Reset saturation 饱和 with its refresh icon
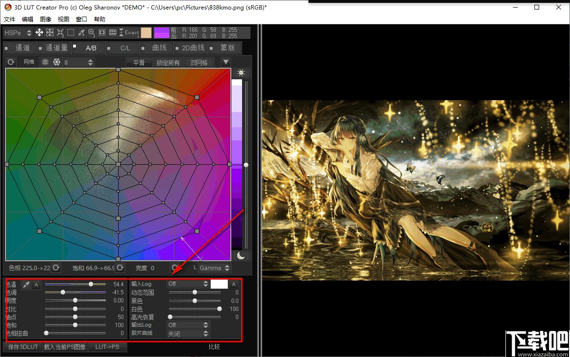 coord(120,268)
